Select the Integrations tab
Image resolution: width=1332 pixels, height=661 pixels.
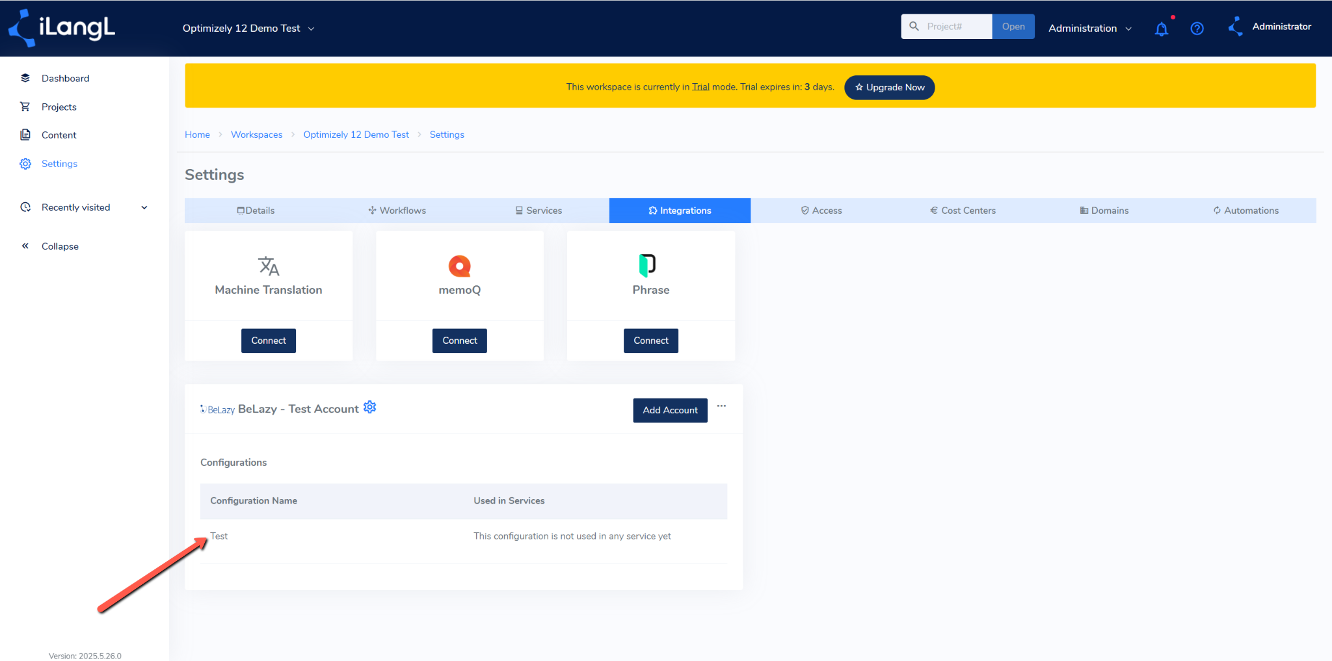pyautogui.click(x=680, y=211)
